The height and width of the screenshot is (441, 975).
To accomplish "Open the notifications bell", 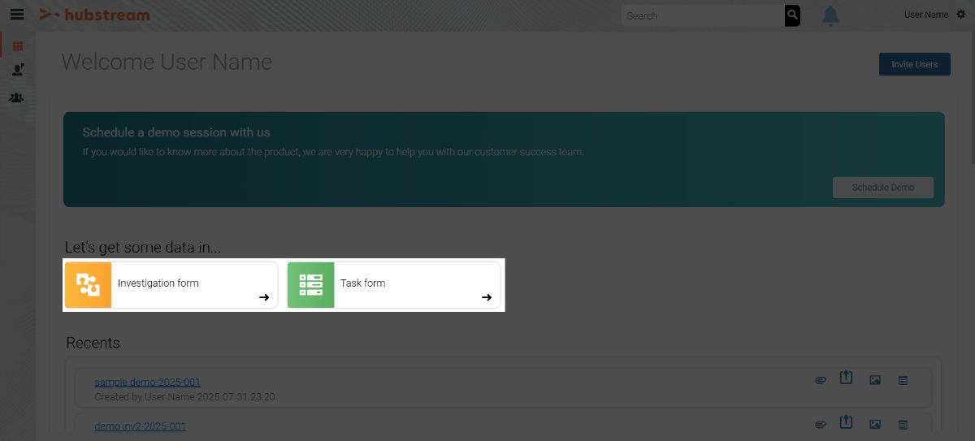I will click(830, 15).
